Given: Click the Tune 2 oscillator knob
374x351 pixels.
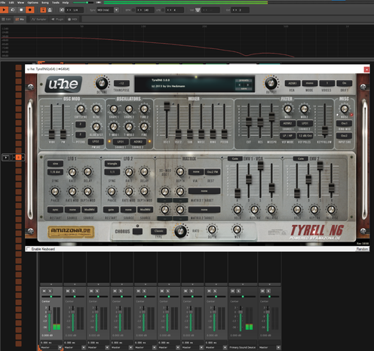Looking at the screenshot, I should [144, 109].
